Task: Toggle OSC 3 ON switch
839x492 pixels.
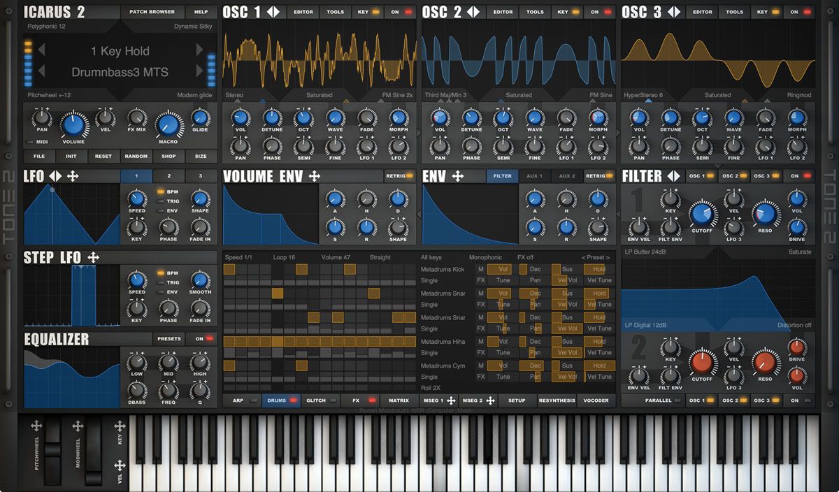Action: point(800,12)
